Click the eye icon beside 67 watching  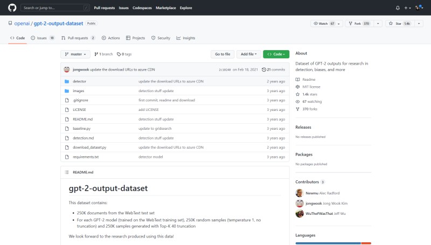[298, 102]
